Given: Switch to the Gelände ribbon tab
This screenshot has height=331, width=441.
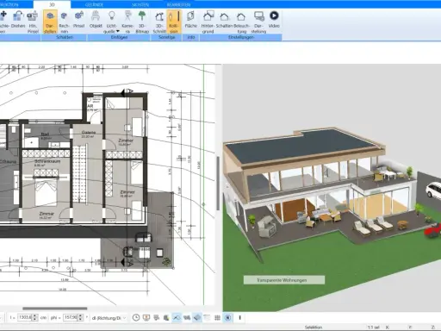Looking at the screenshot, I should (x=94, y=4).
